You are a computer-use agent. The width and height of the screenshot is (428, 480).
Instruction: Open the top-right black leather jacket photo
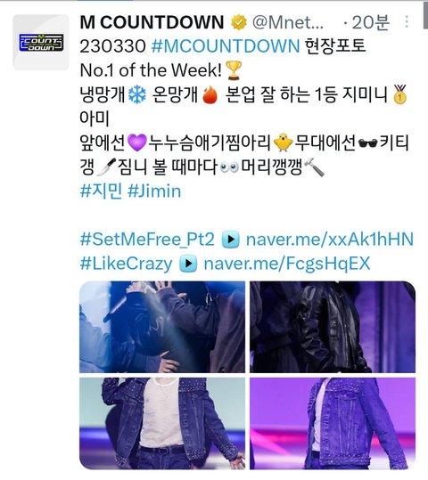[333, 327]
